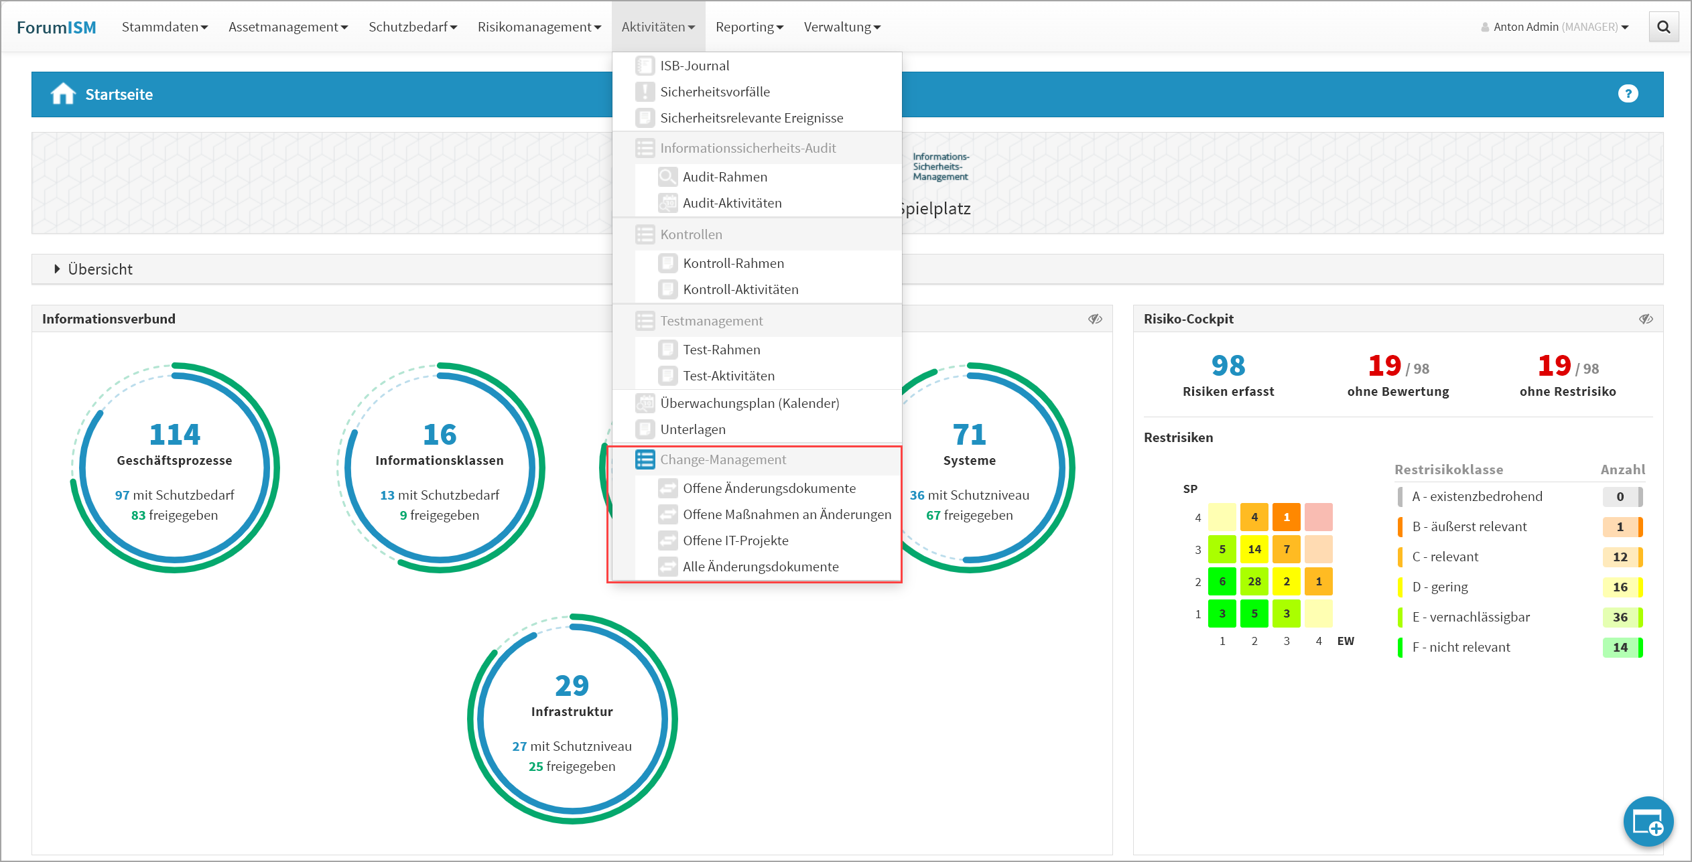Click the 98 Risiken erfasst number

[1228, 366]
